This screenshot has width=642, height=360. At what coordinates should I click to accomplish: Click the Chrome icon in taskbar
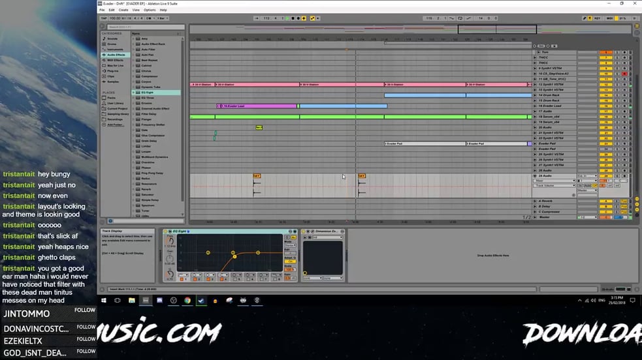pos(187,301)
